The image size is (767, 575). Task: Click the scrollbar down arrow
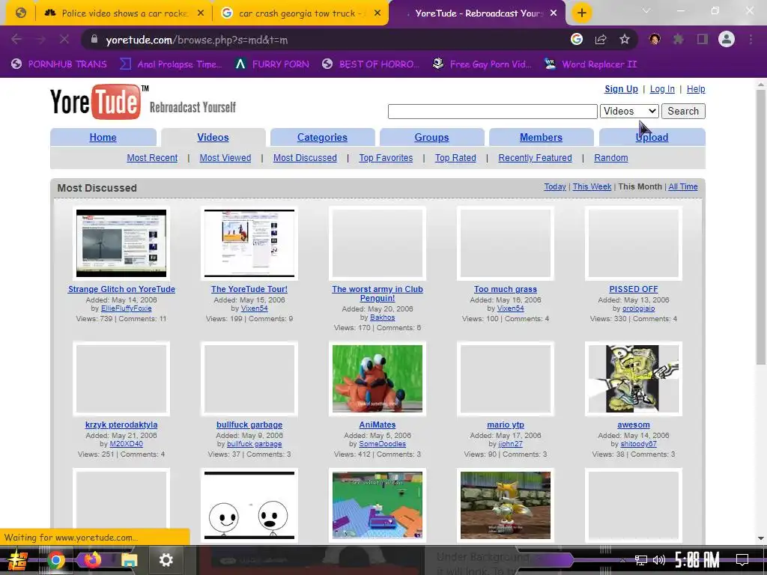761,538
